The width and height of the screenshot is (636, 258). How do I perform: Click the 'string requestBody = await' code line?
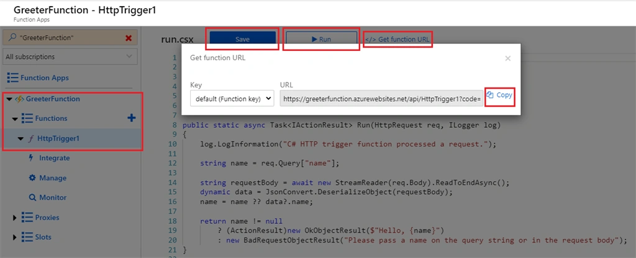355,182
